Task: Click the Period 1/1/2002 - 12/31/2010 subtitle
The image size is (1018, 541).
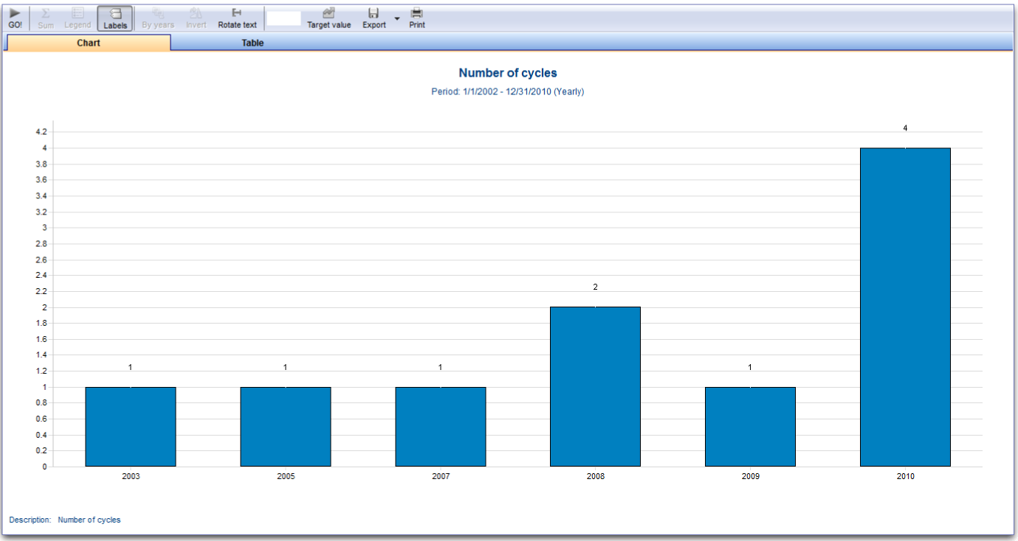Action: (508, 92)
